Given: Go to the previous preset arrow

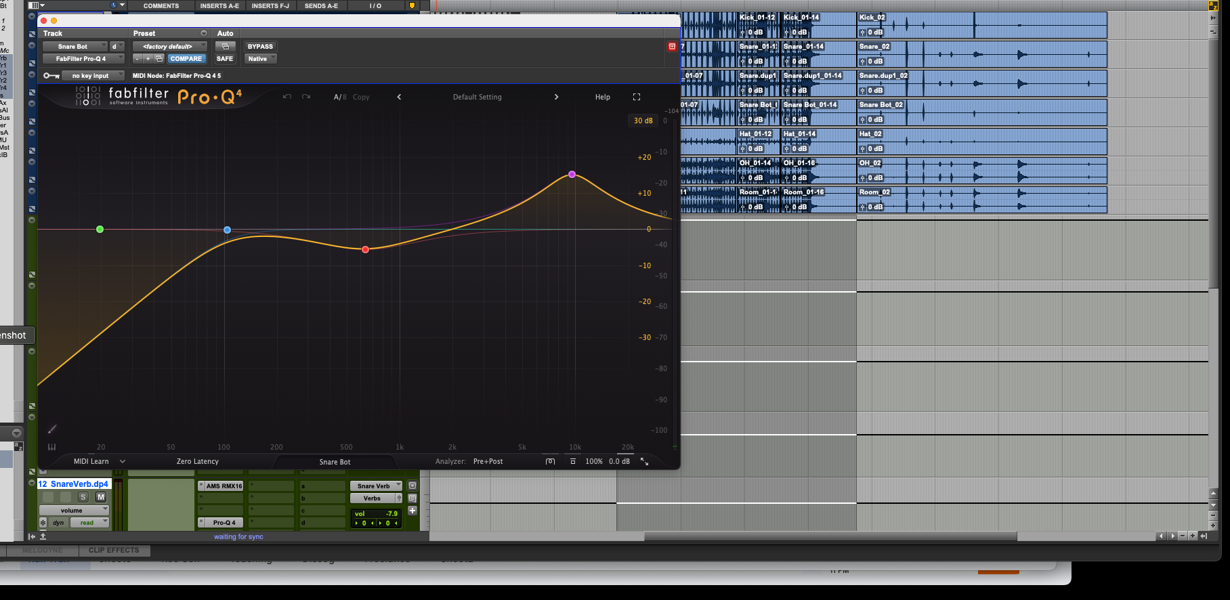Looking at the screenshot, I should pos(399,97).
